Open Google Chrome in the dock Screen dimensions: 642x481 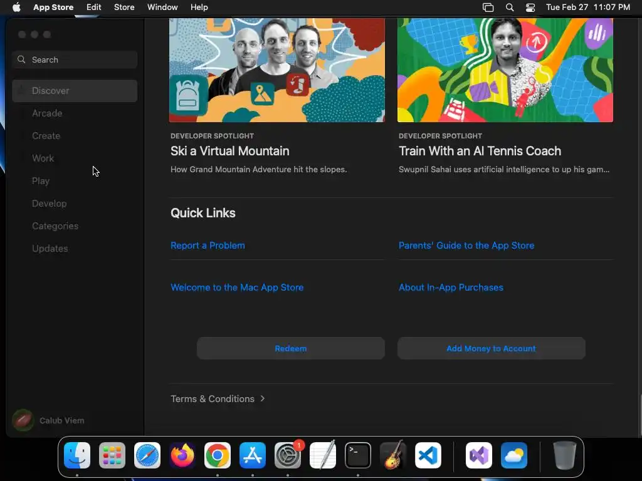click(x=218, y=455)
